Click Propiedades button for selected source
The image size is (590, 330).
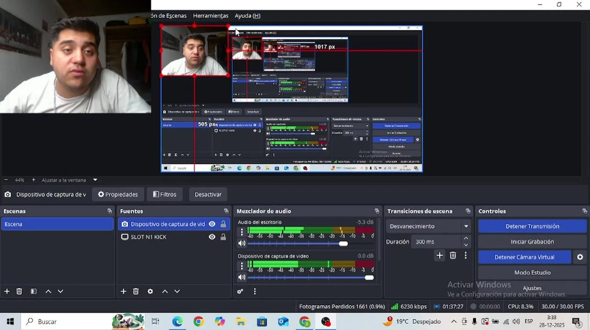point(118,194)
